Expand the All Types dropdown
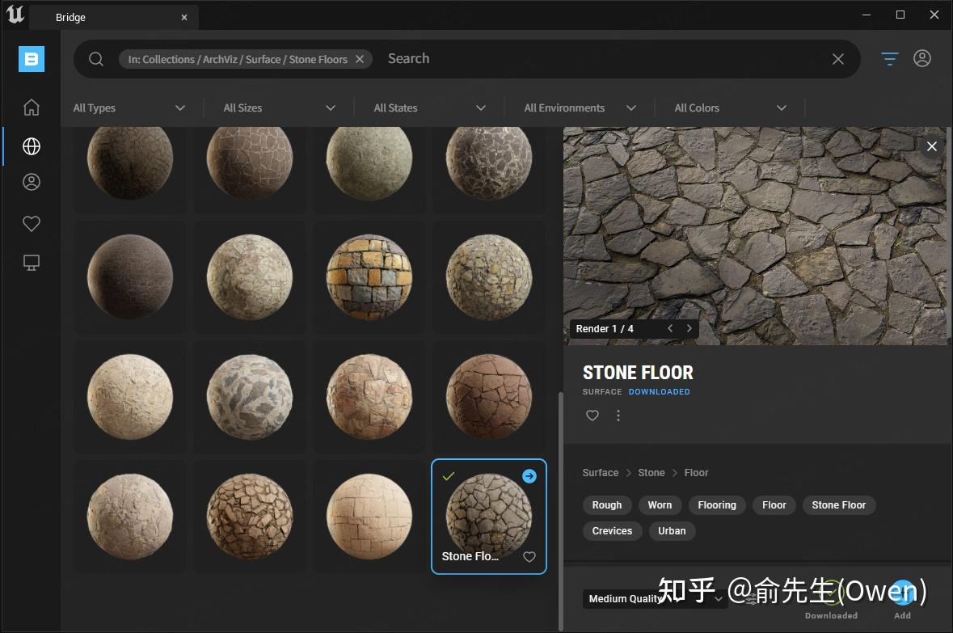953x633 pixels. 129,108
